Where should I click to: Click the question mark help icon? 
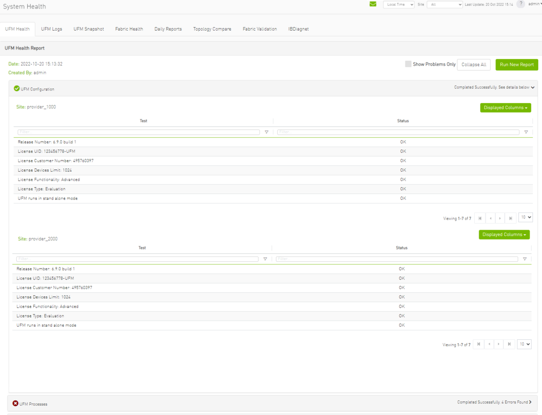tap(521, 4)
